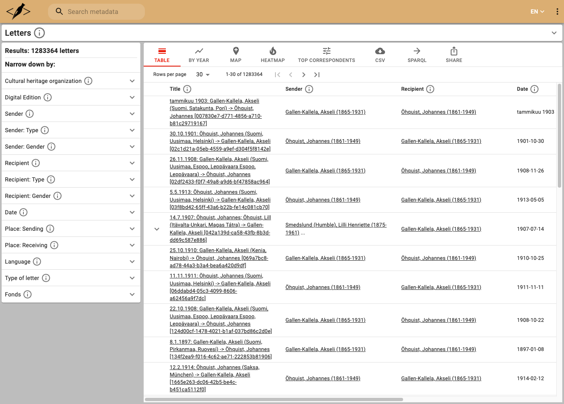Show info icon next to Sender facet
This screenshot has width=564, height=404.
30,114
